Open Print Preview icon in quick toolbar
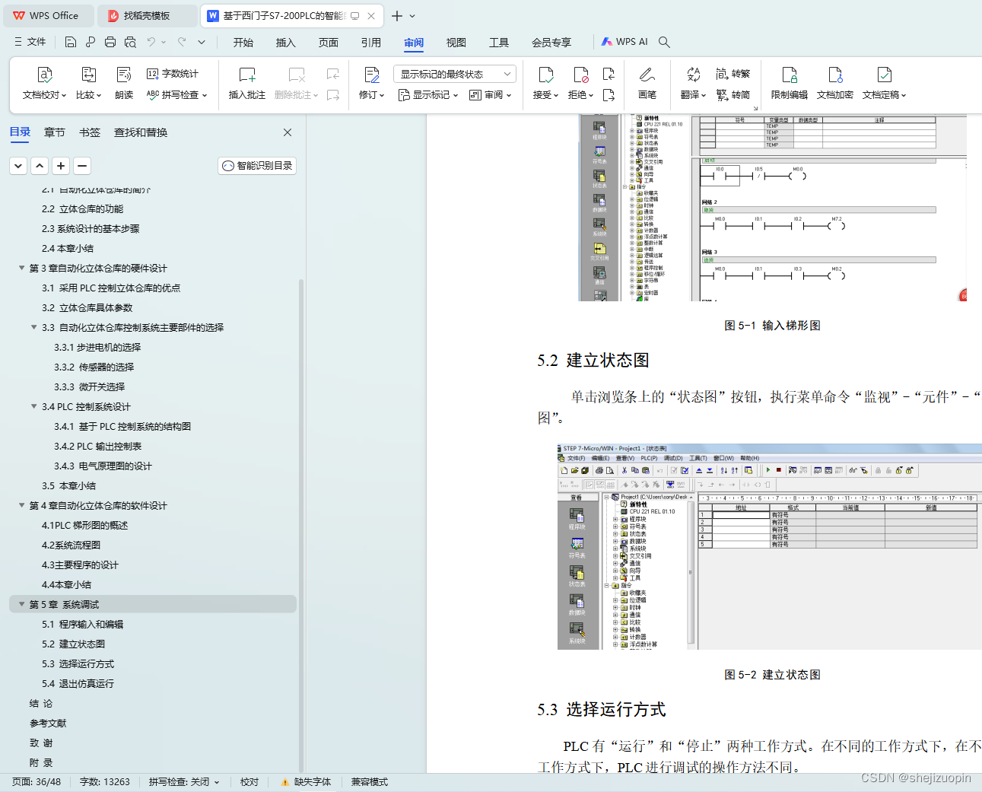This screenshot has width=982, height=792. point(130,42)
